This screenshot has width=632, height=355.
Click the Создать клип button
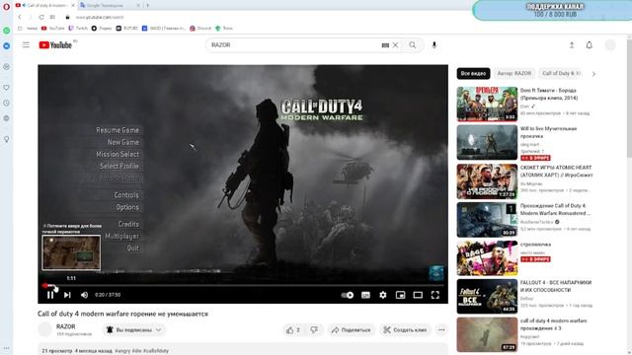pos(405,330)
